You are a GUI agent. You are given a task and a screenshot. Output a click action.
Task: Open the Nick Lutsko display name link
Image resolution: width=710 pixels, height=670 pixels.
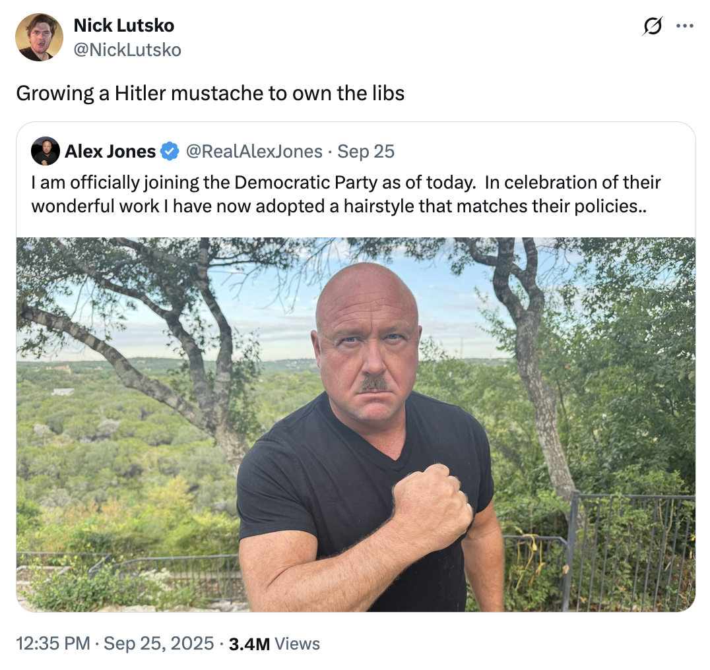click(x=123, y=26)
